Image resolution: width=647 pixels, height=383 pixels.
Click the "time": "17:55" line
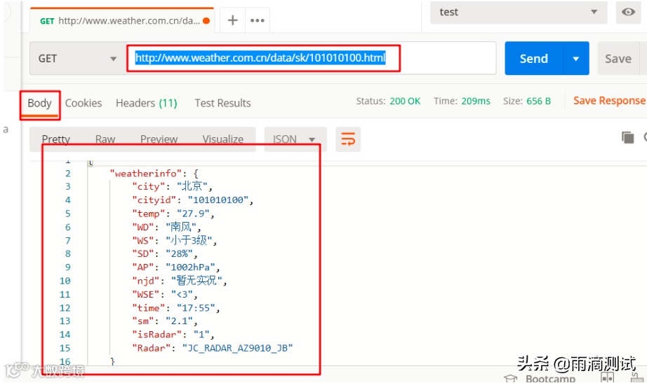pyautogui.click(x=175, y=307)
